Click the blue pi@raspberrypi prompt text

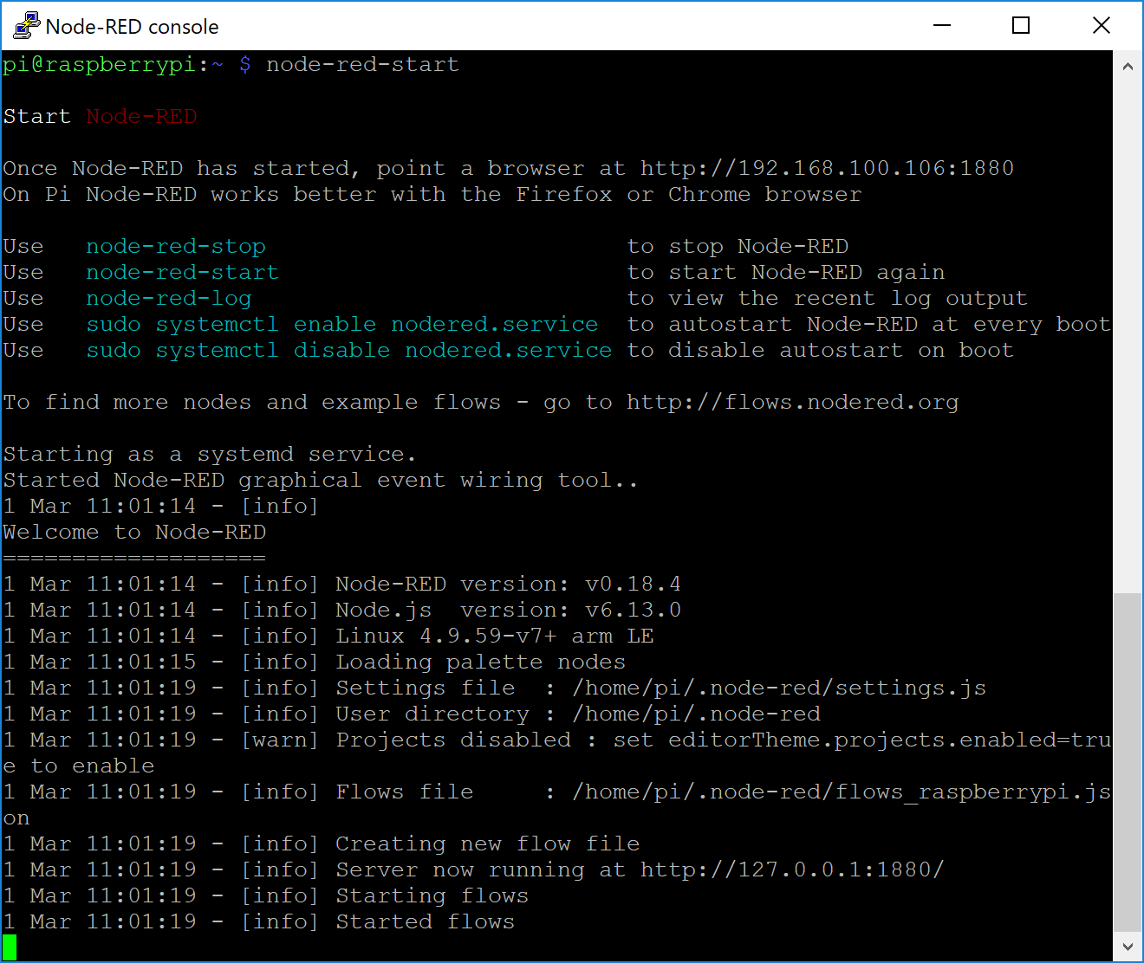click(98, 64)
